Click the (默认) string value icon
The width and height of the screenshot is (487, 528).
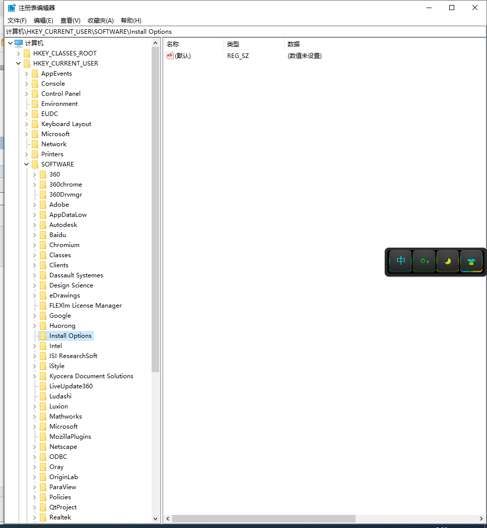pyautogui.click(x=170, y=55)
